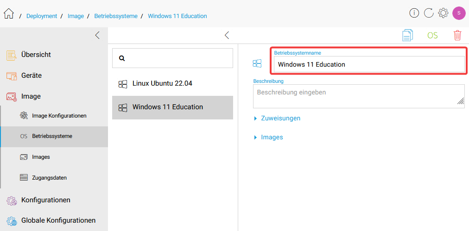The height and width of the screenshot is (231, 469).
Task: Select Windows 11 Education list entry
Action: tap(172, 107)
